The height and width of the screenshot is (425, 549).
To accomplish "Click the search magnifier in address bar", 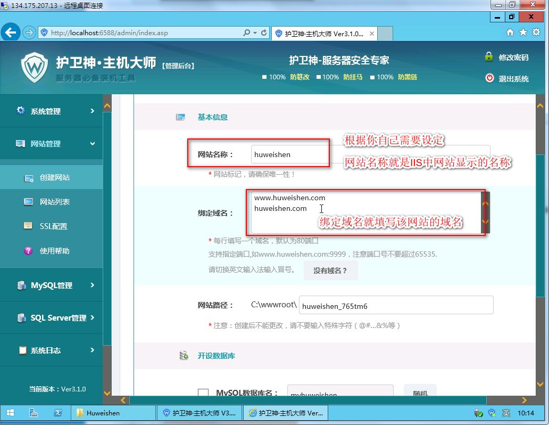I will coord(247,32).
